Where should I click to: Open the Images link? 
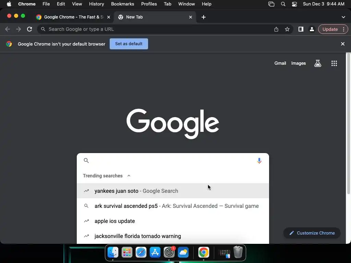pyautogui.click(x=299, y=63)
